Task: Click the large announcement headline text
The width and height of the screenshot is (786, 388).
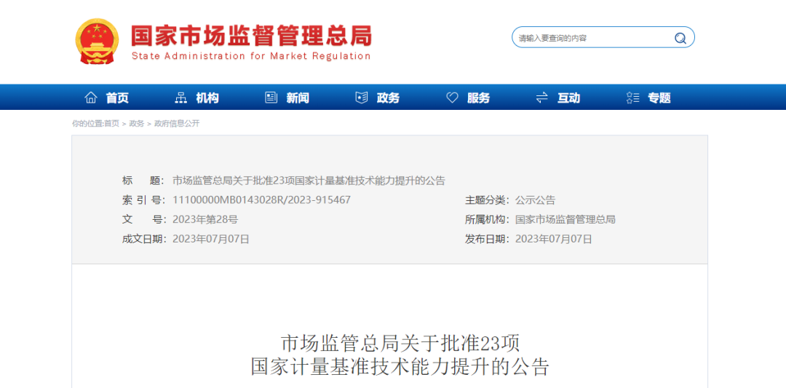Action: 400,355
